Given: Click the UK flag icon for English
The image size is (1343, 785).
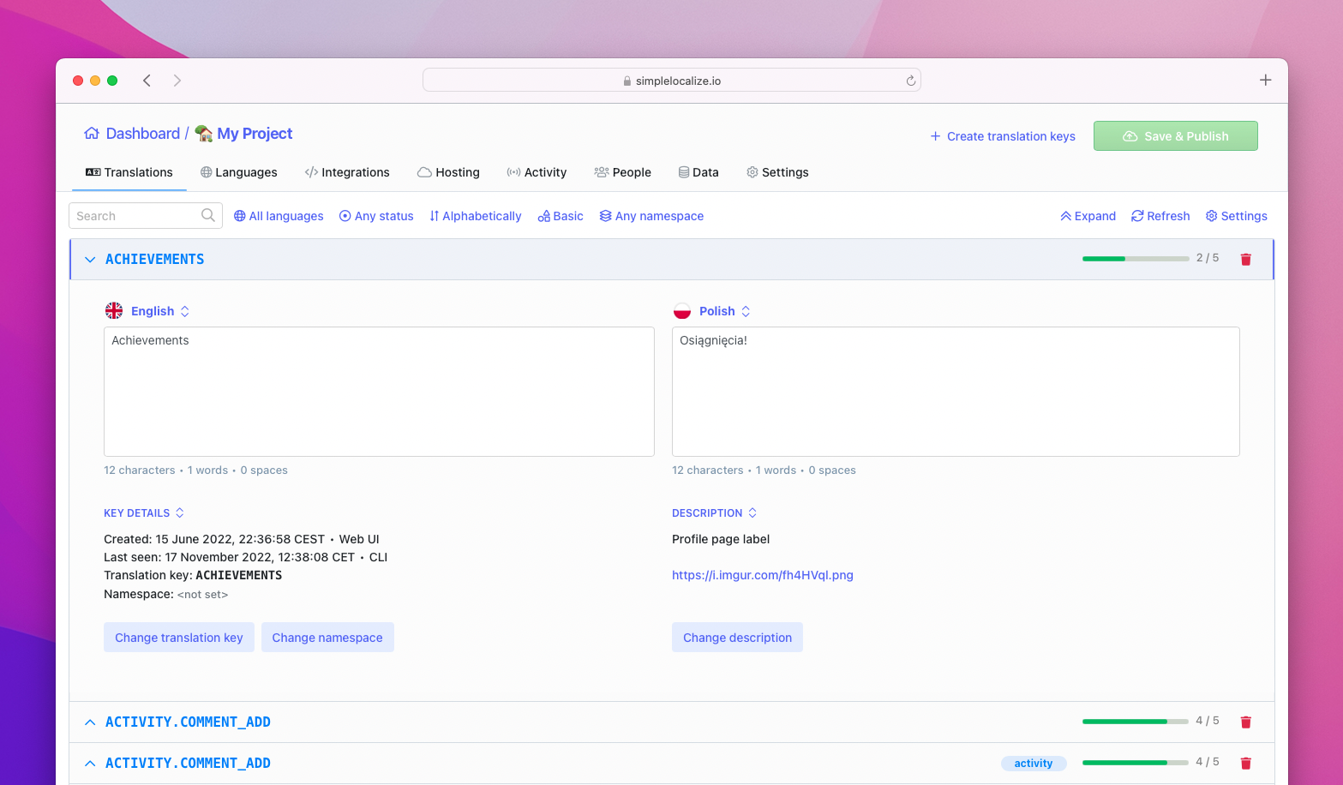Looking at the screenshot, I should (114, 310).
